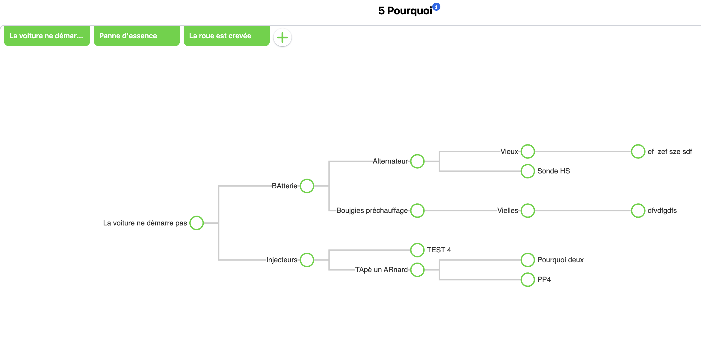Select the Sonde HS node circle
This screenshot has width=701, height=357.
[x=528, y=171]
